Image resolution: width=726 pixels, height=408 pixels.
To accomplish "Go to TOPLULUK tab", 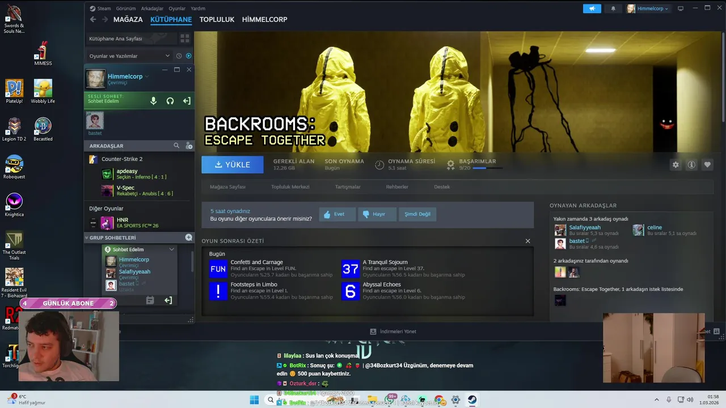I will pyautogui.click(x=217, y=19).
